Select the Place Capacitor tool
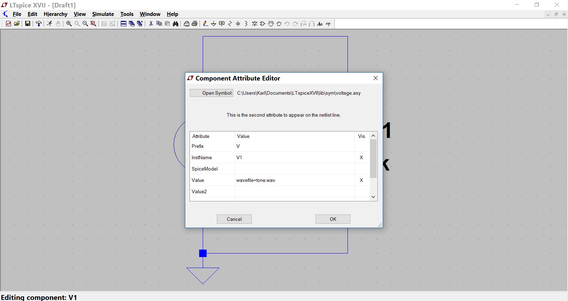Viewport: 568px width, 301px height. coord(238,24)
